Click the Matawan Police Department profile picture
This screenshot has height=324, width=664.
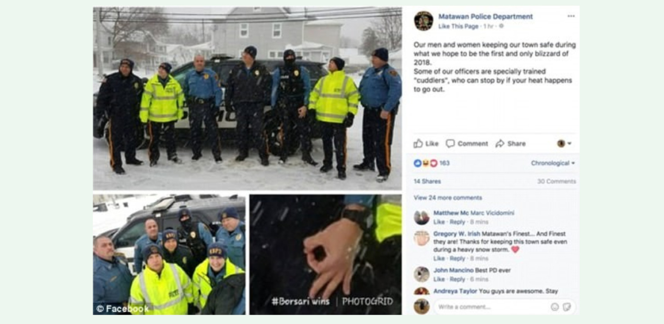tap(424, 21)
